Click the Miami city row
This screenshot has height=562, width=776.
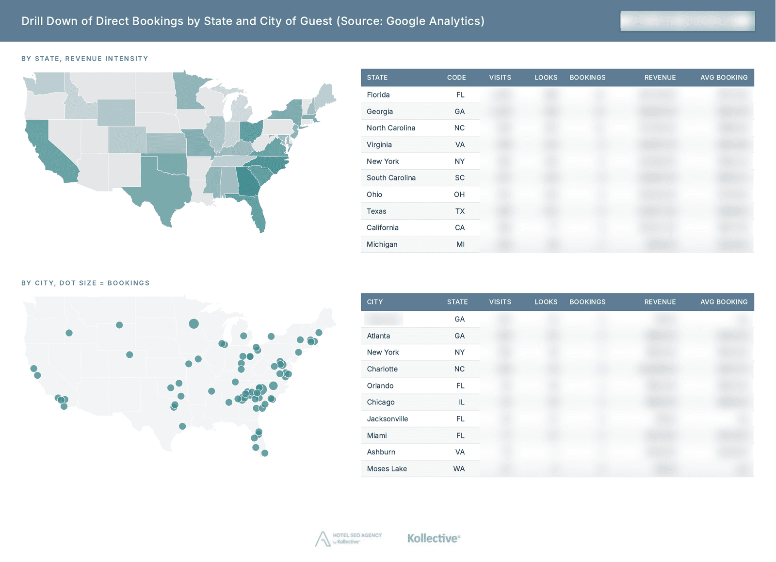pyautogui.click(x=557, y=435)
